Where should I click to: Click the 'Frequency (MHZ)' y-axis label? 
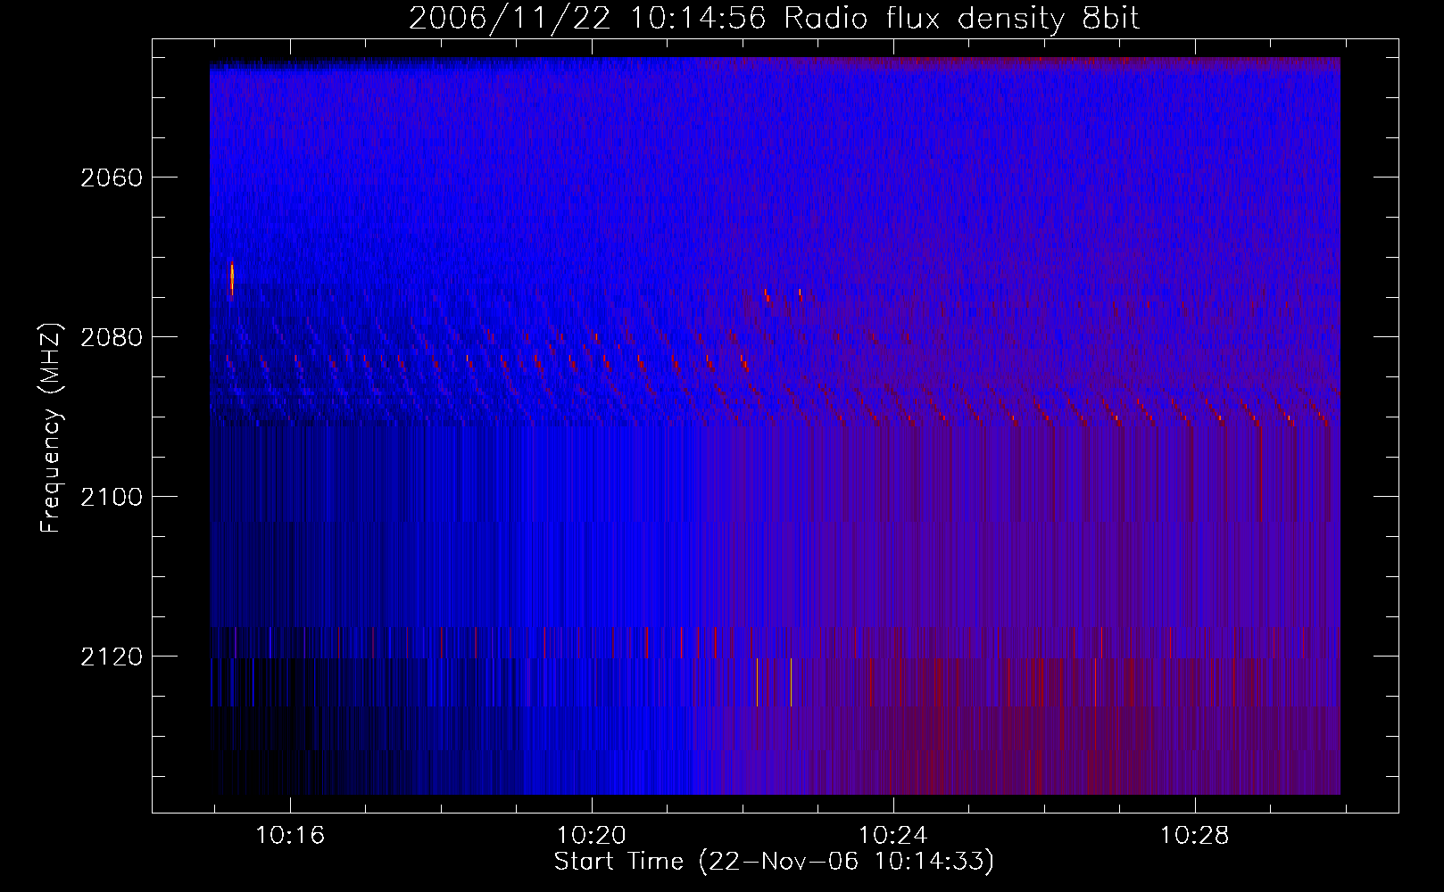click(x=51, y=428)
